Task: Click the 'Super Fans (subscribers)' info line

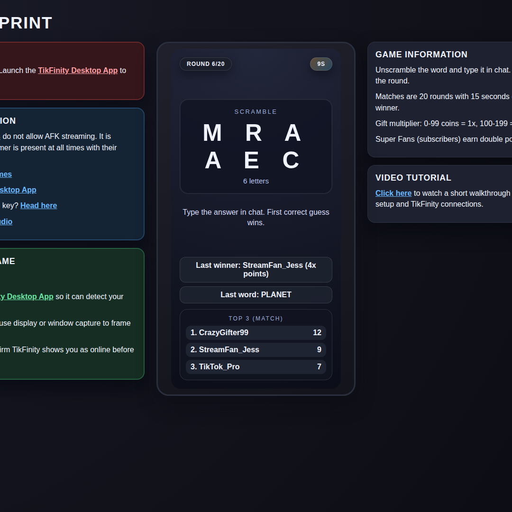Action: [443, 139]
